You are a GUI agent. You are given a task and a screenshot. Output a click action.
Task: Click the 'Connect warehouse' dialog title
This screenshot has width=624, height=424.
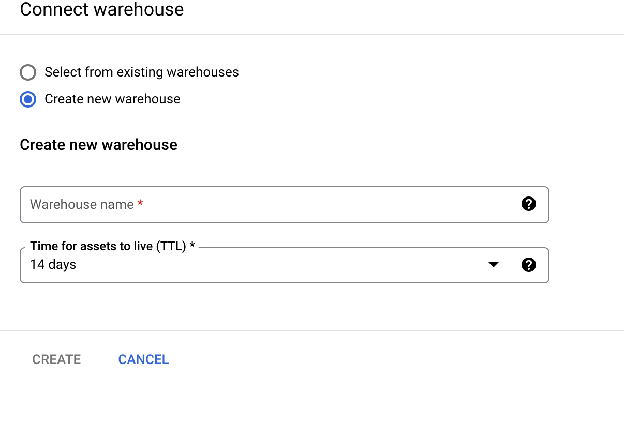click(101, 10)
